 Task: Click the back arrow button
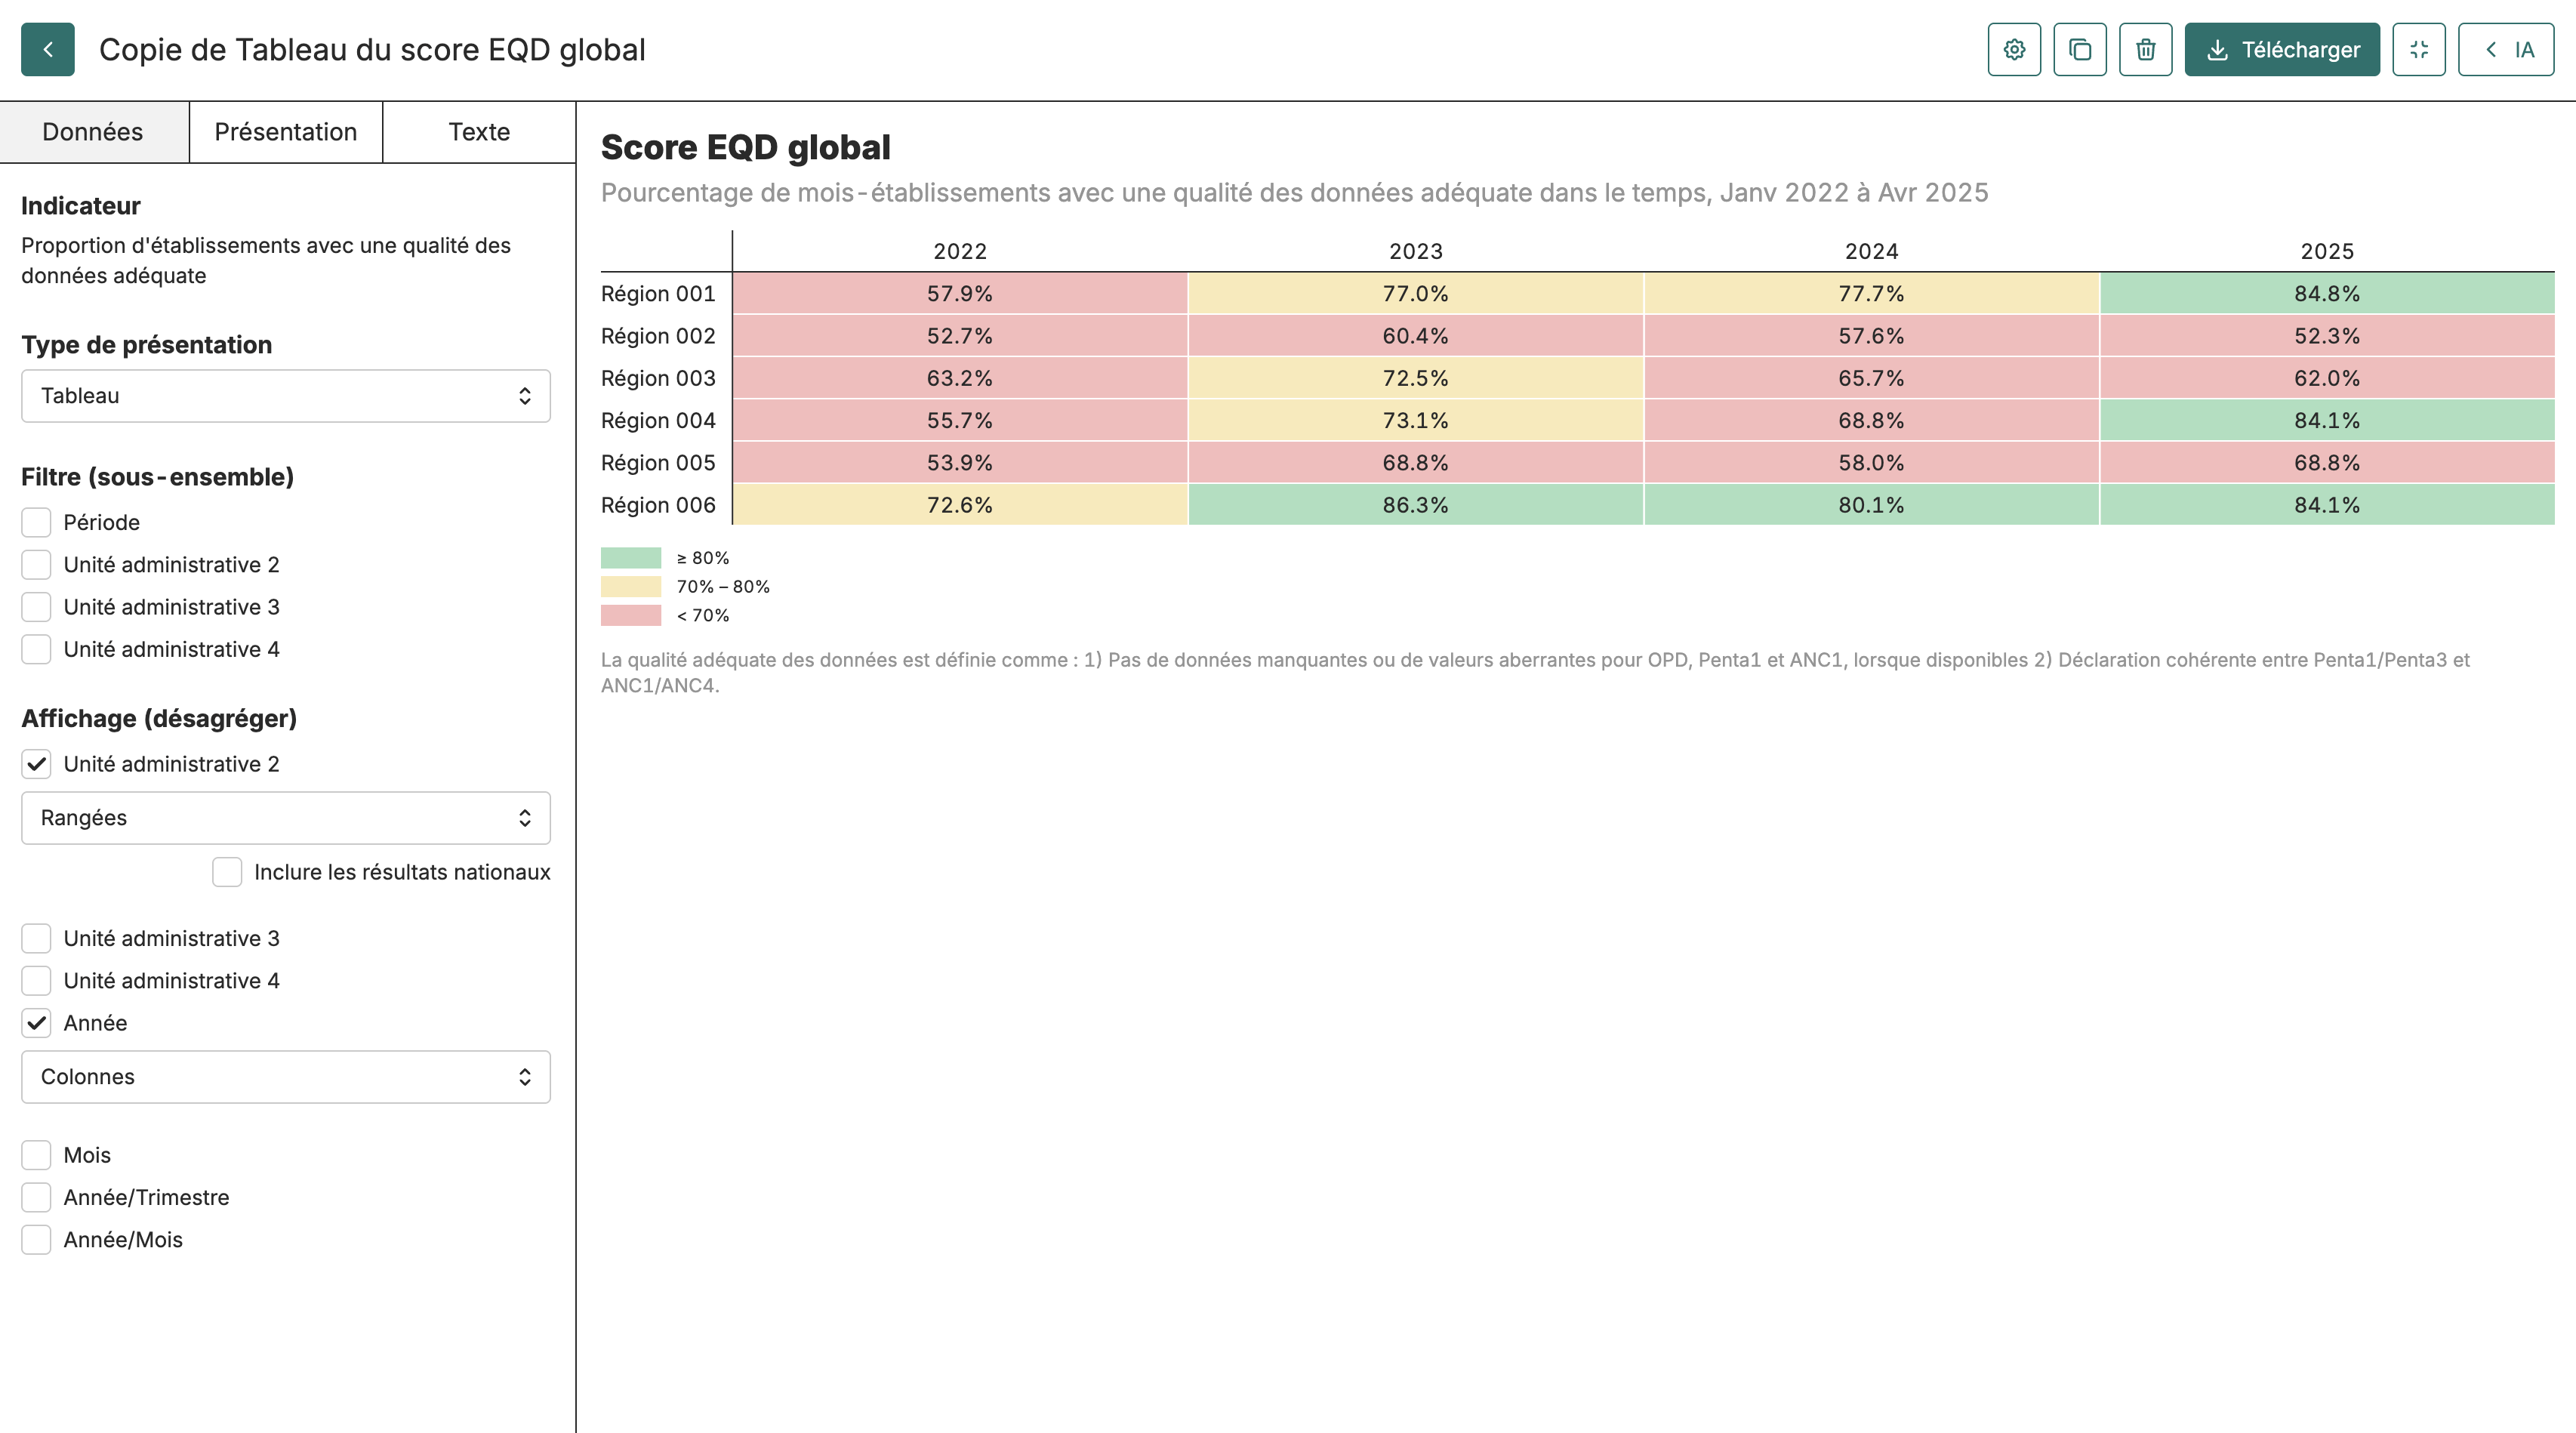tap(48, 49)
